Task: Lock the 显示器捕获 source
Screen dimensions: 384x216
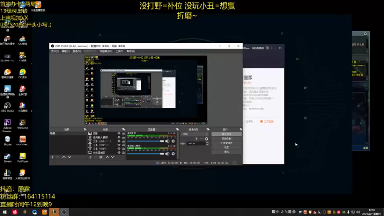Action: (x=123, y=152)
